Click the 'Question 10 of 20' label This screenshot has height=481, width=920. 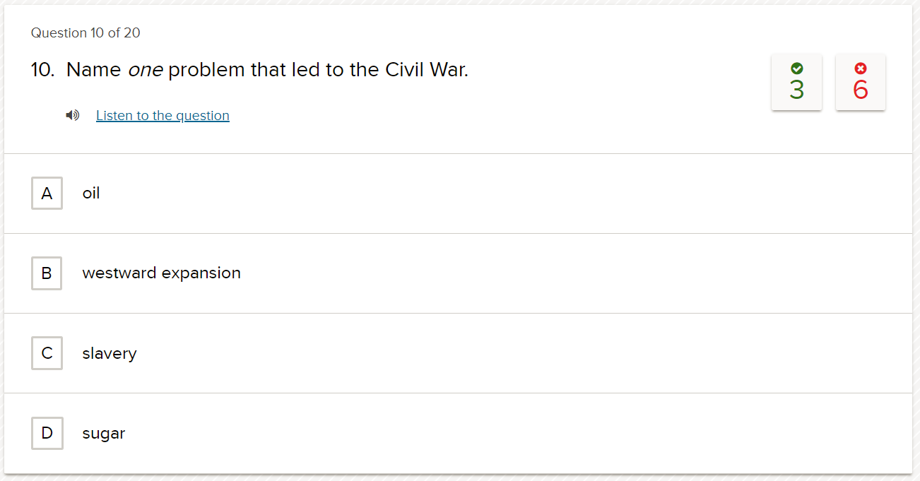[x=85, y=32]
